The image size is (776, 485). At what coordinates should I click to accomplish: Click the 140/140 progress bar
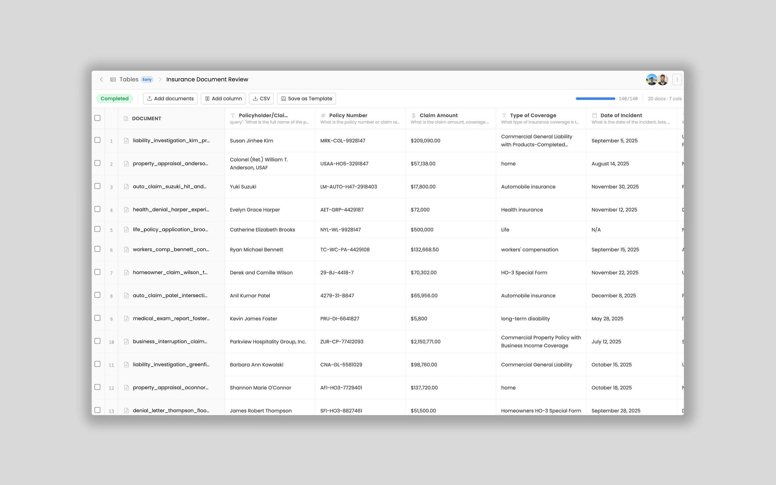point(595,99)
